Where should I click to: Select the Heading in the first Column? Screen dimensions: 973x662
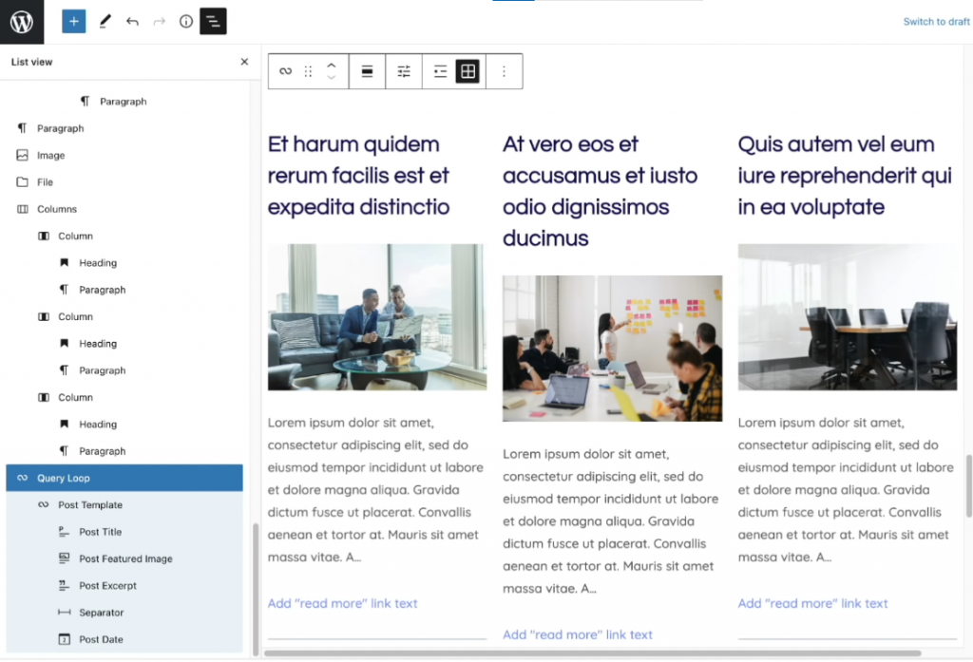[x=124, y=262]
